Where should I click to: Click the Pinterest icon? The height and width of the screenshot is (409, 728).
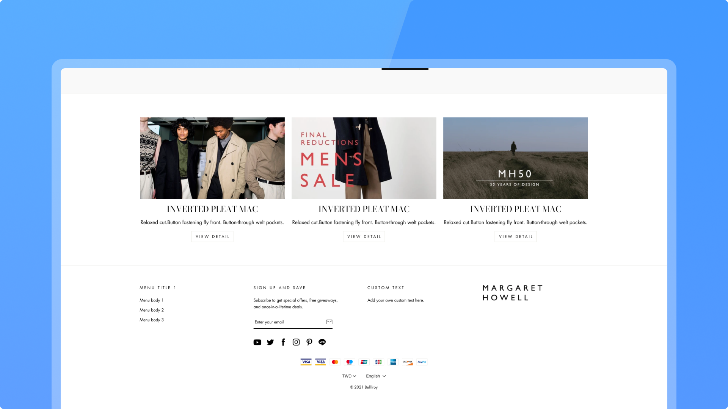[309, 342]
